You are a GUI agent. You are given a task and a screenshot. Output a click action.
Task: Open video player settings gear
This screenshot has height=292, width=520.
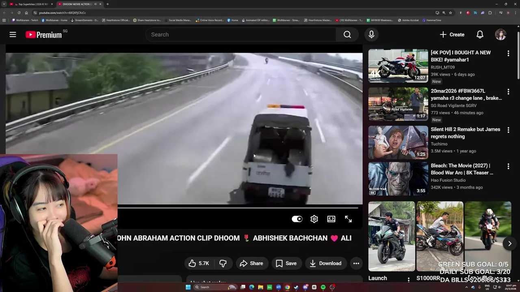pos(314,219)
